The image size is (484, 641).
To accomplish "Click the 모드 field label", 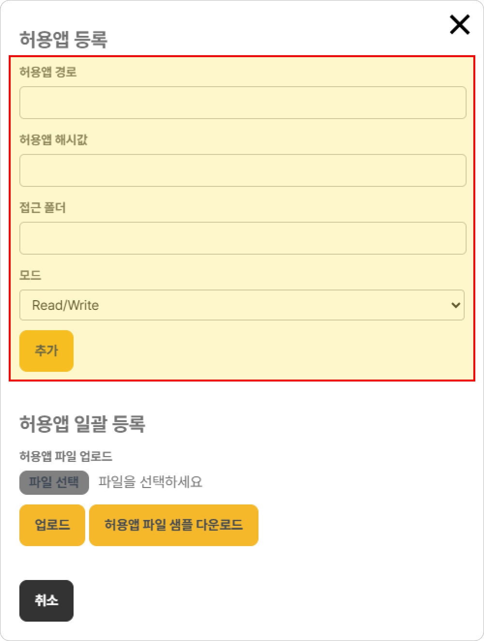I will tap(30, 275).
